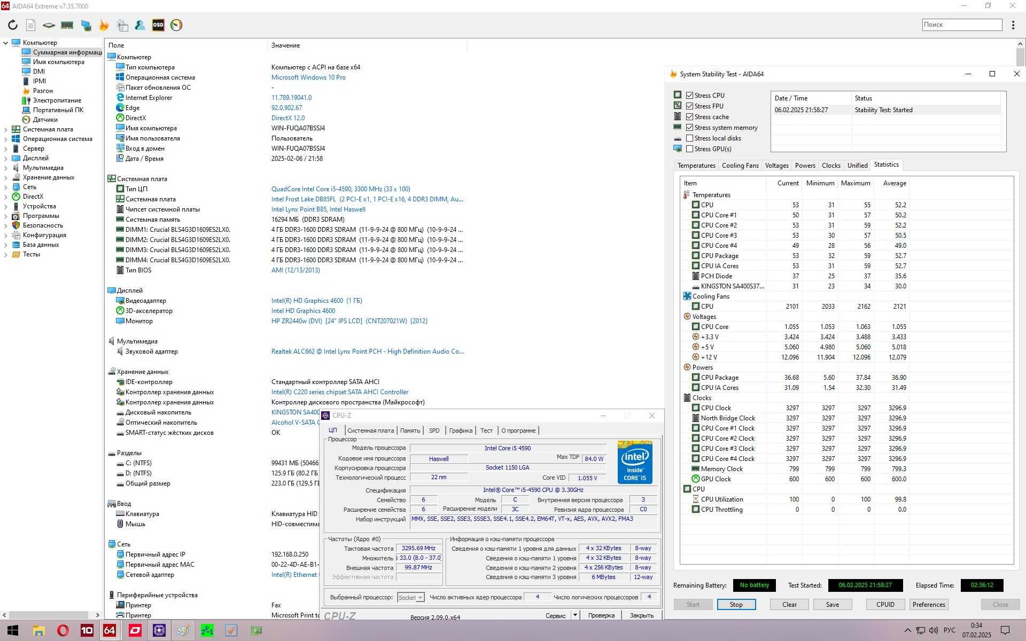The image size is (1026, 641).
Task: Expand Хранение данных tree node
Action: click(x=6, y=177)
